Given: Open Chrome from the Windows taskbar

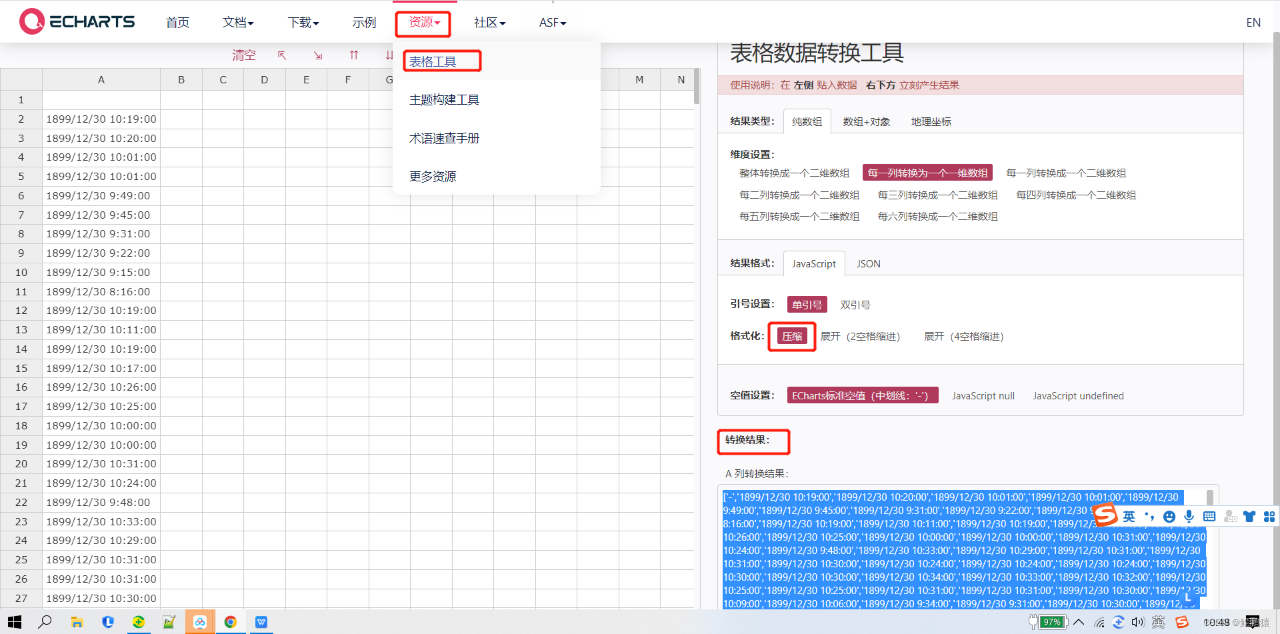Looking at the screenshot, I should (231, 622).
